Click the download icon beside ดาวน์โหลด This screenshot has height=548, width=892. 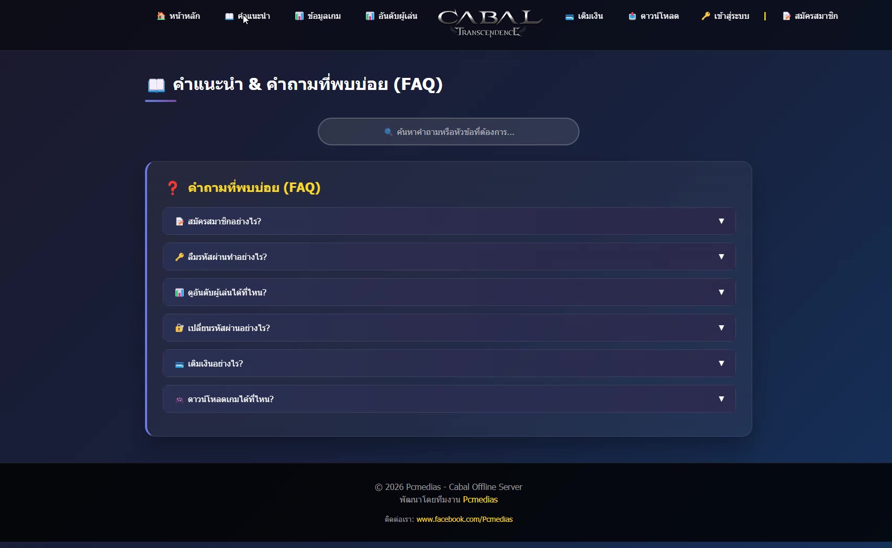[632, 16]
